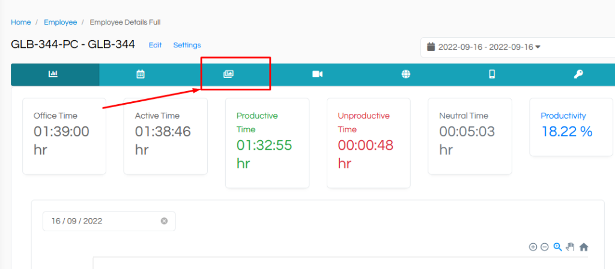Open employee Settings link
The image size is (615, 269).
tap(187, 45)
